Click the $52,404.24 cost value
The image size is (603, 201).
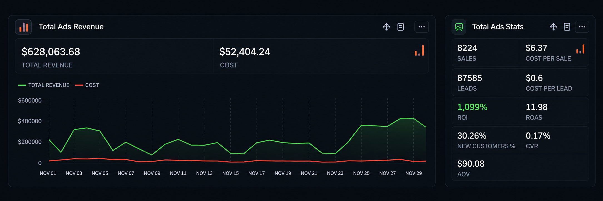coord(245,52)
